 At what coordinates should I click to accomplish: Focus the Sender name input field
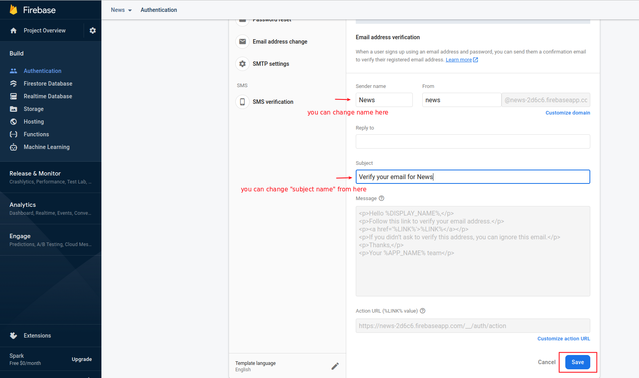tap(384, 100)
